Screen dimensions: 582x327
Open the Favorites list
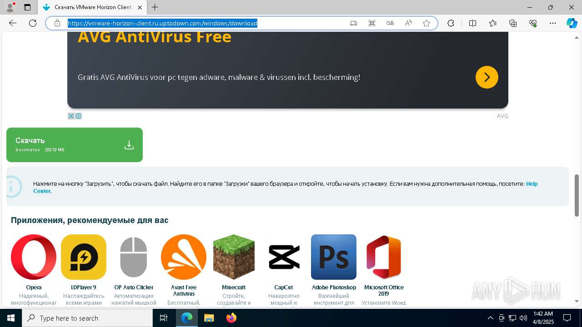click(x=493, y=23)
